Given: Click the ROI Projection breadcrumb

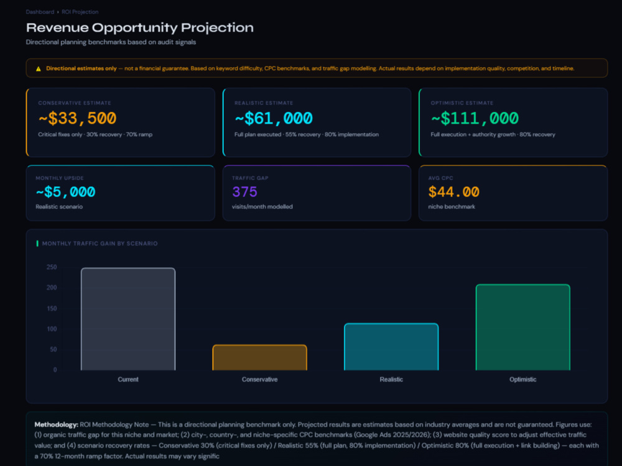Looking at the screenshot, I should tap(80, 12).
